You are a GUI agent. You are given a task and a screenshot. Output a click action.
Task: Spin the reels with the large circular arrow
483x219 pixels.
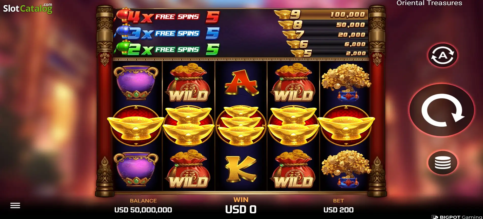click(x=442, y=110)
